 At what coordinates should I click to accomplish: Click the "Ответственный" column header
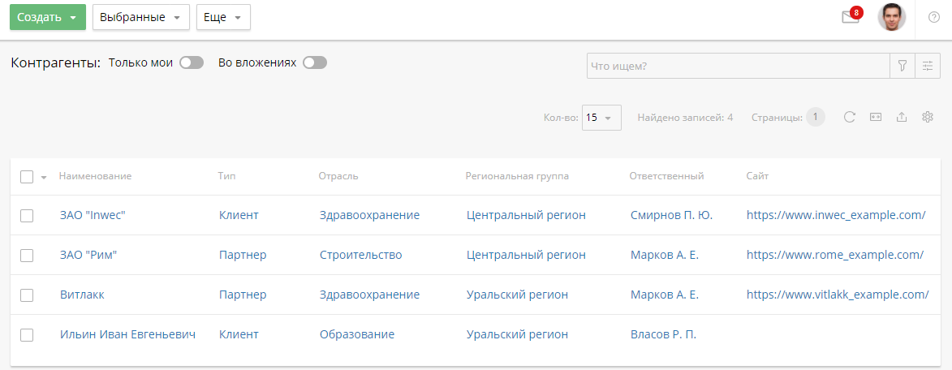click(x=666, y=176)
